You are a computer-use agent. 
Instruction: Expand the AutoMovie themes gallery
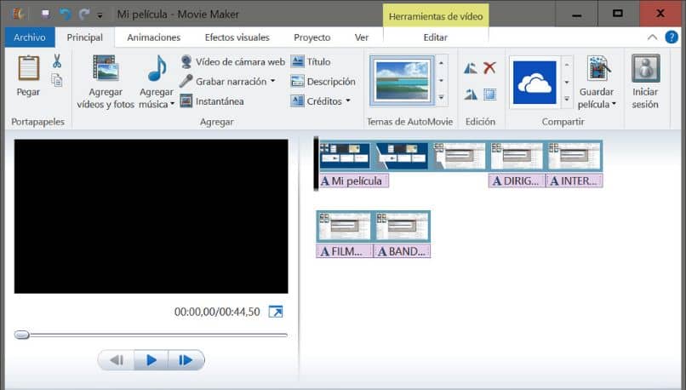click(x=441, y=97)
